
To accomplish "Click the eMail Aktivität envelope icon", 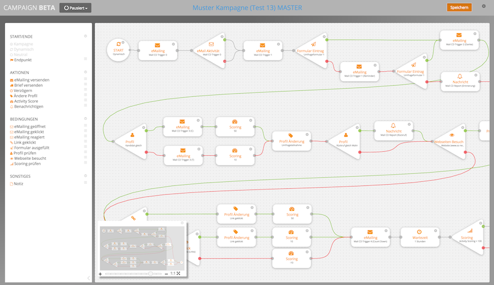I will coord(212,45).
